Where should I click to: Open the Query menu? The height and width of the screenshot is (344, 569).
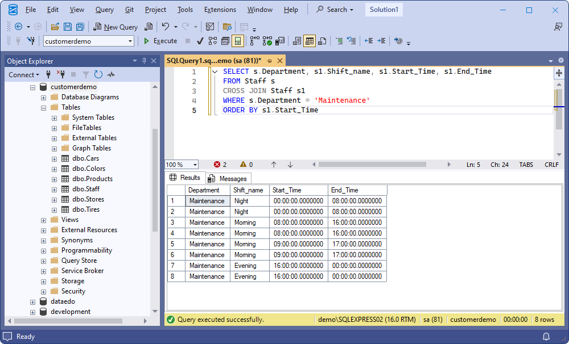point(104,9)
